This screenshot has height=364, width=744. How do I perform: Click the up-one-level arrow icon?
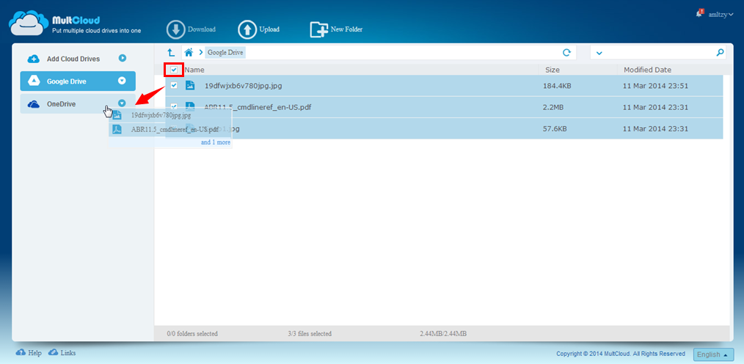[171, 53]
